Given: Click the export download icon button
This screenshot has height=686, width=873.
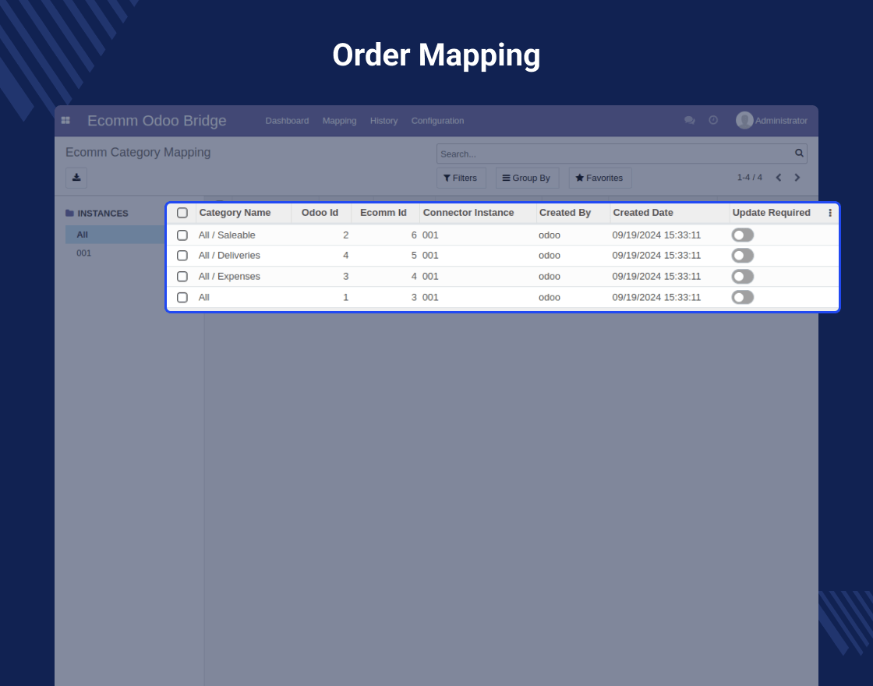Looking at the screenshot, I should point(76,178).
